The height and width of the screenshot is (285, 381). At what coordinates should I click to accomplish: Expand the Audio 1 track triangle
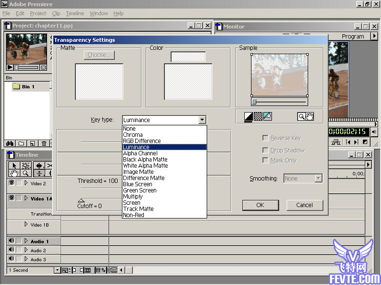(26, 241)
